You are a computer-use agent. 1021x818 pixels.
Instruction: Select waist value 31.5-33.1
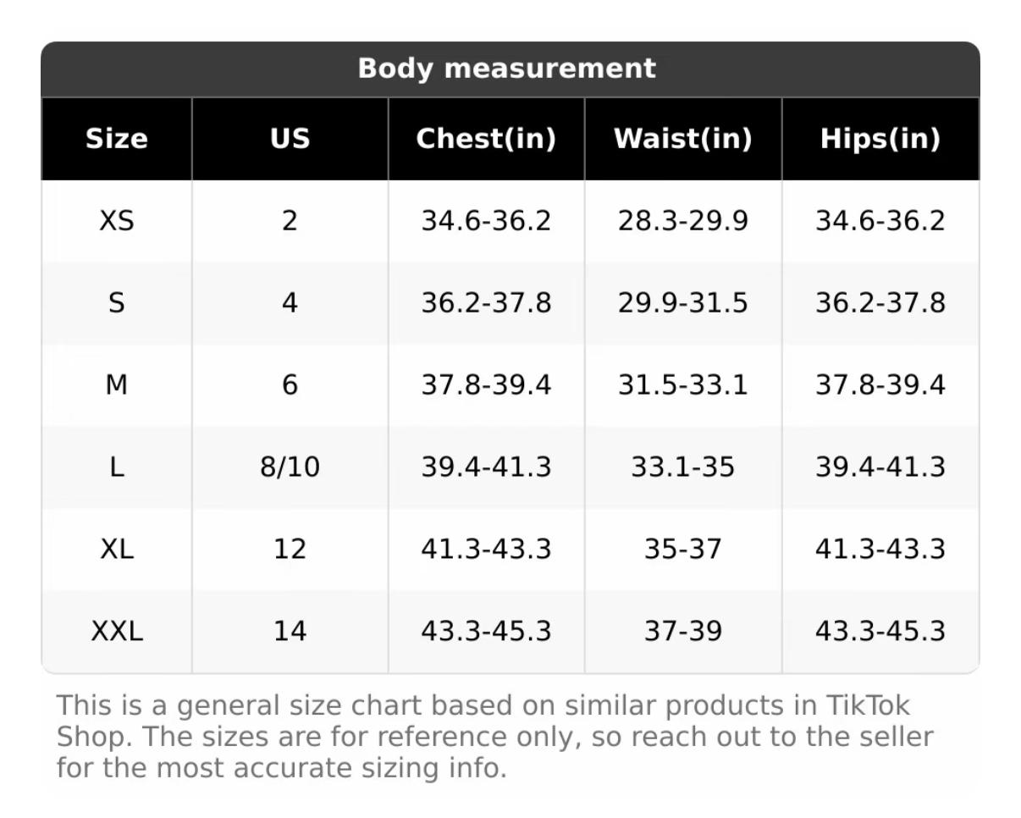pos(682,385)
